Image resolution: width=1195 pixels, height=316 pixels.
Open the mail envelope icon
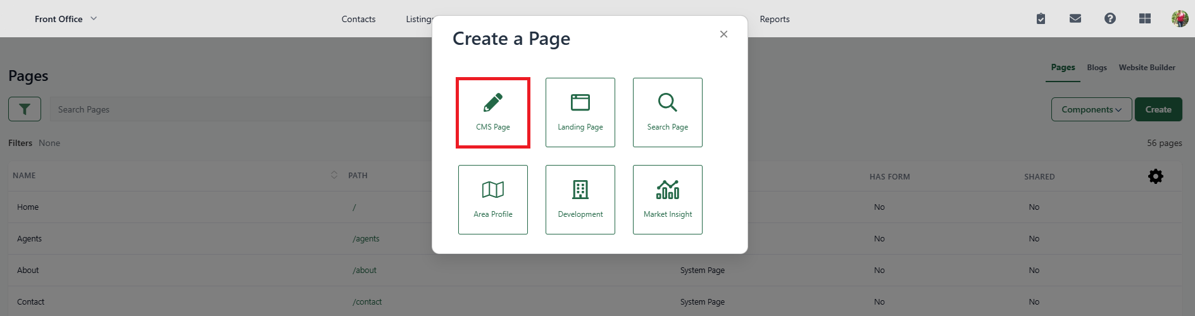tap(1075, 19)
